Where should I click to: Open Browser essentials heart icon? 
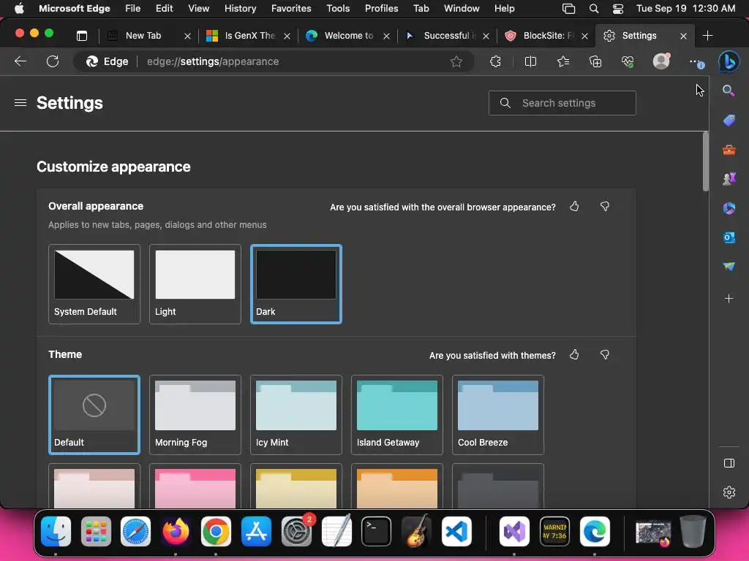628,61
